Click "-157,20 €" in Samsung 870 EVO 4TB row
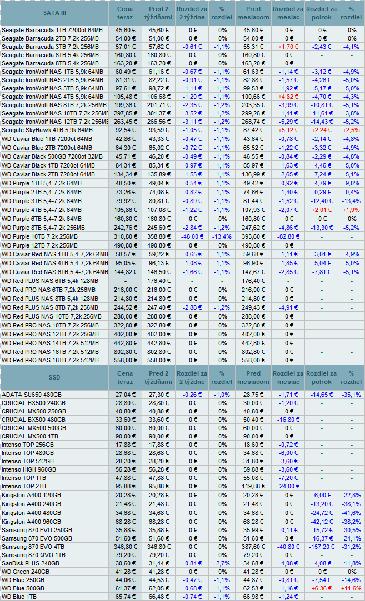The width and height of the screenshot is (365, 601). click(x=321, y=547)
